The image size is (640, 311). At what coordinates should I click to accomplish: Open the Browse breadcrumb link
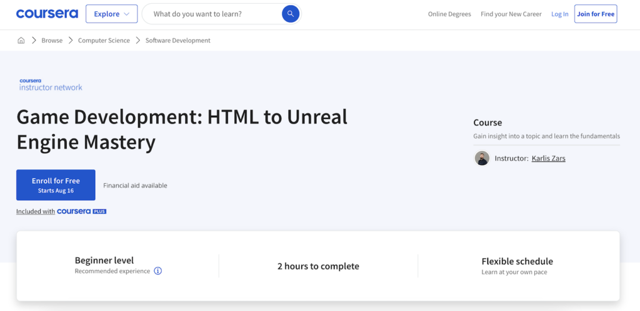pos(52,41)
